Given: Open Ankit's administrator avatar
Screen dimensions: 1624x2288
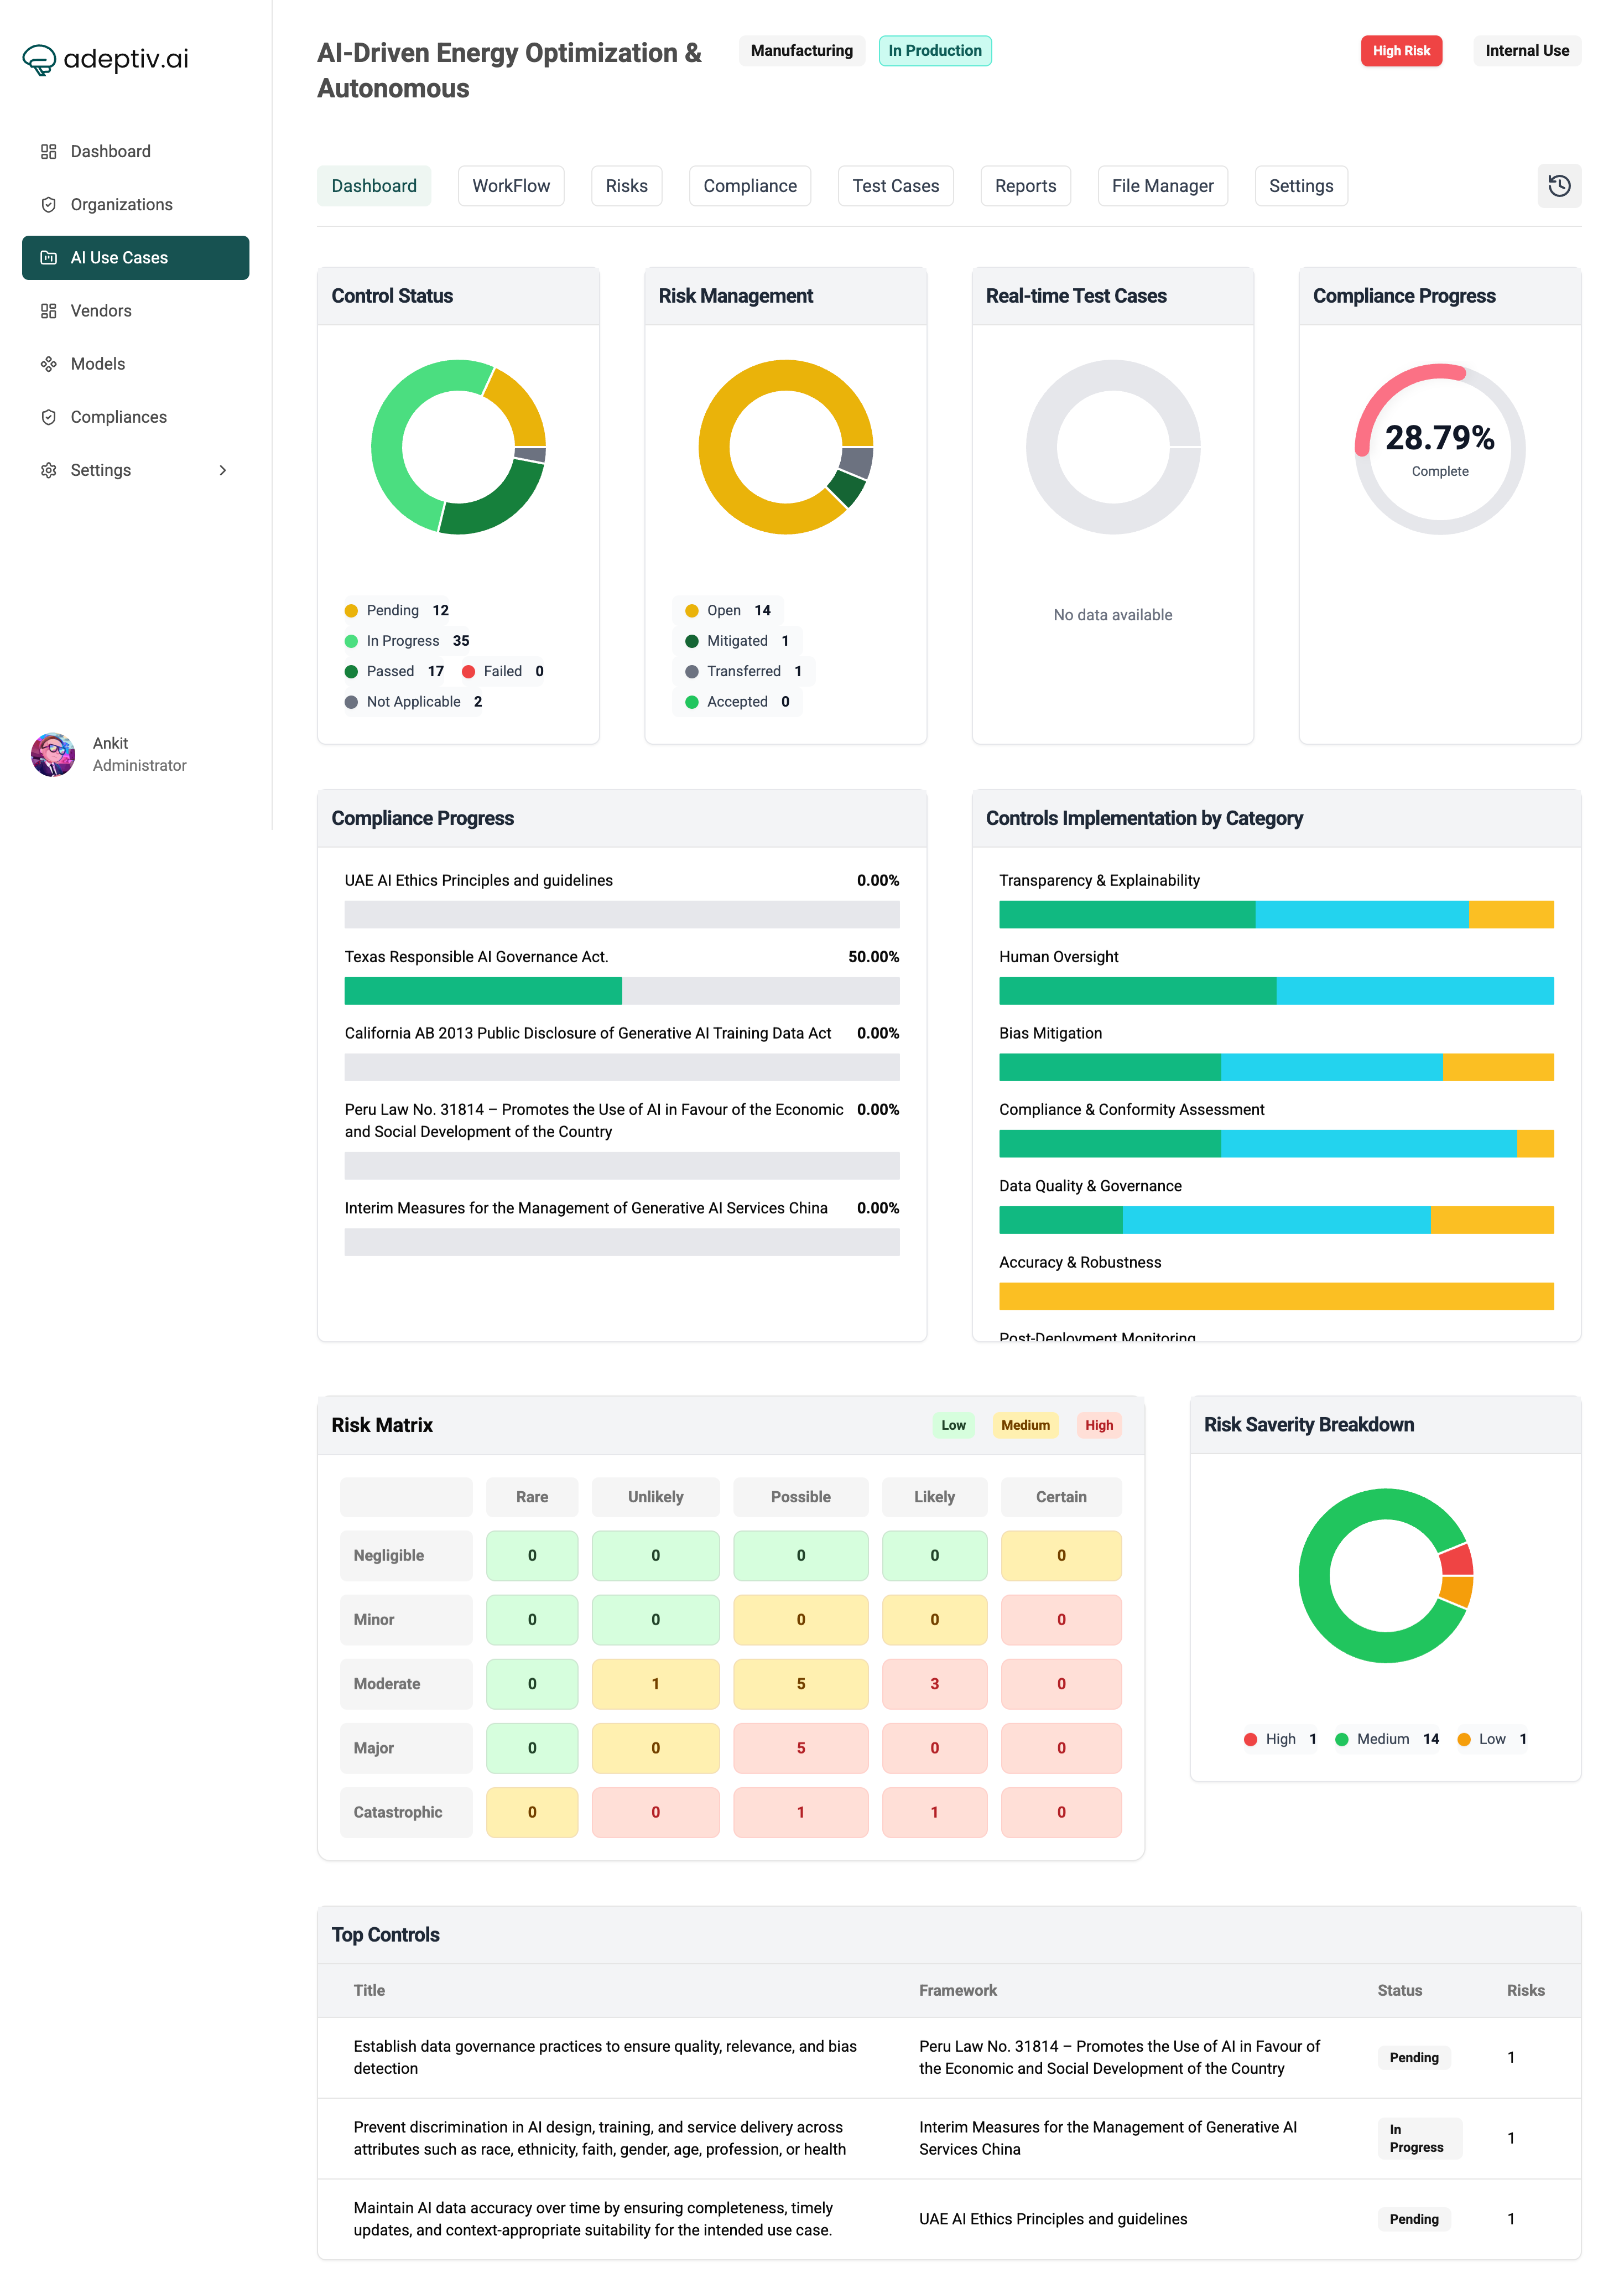Looking at the screenshot, I should point(54,754).
